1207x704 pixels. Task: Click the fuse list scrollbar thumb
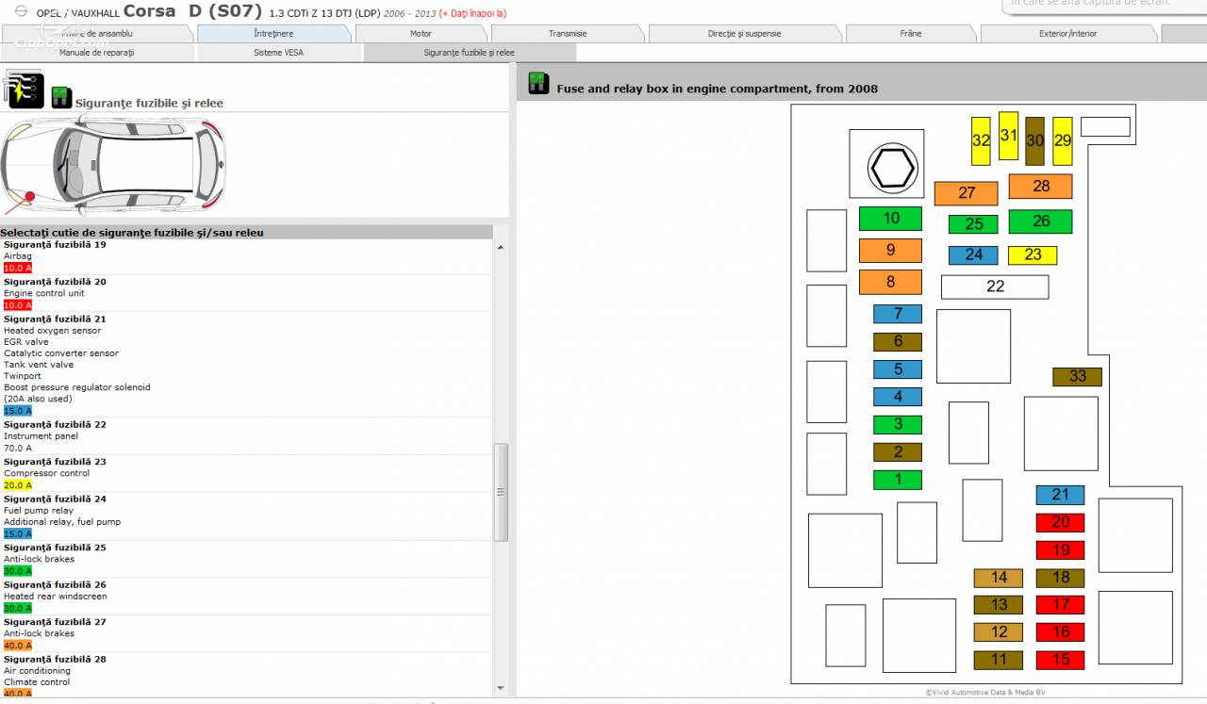click(x=501, y=492)
